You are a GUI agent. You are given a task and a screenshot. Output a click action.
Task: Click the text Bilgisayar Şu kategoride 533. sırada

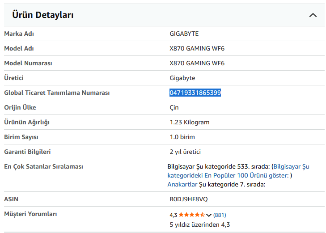(219, 166)
